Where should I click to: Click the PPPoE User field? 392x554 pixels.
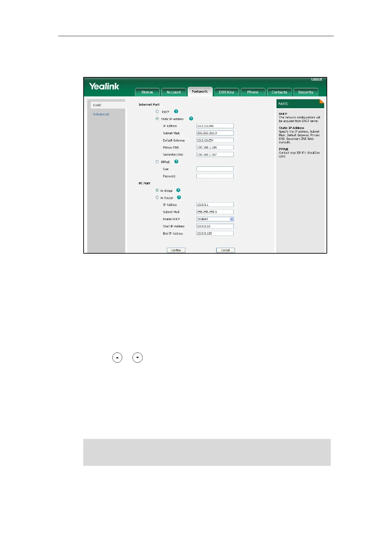click(215, 169)
